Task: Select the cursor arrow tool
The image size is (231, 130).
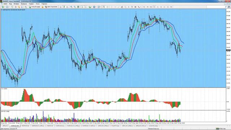Action: pos(104,7)
